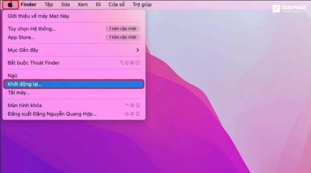
Task: Open the Apple logo menu
Action: click(10, 5)
